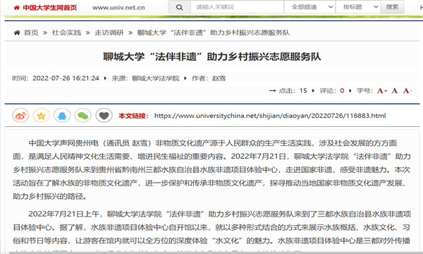The width and height of the screenshot is (423, 254).
Task: Open 走访调研 breadcrumb link
Action: click(109, 33)
